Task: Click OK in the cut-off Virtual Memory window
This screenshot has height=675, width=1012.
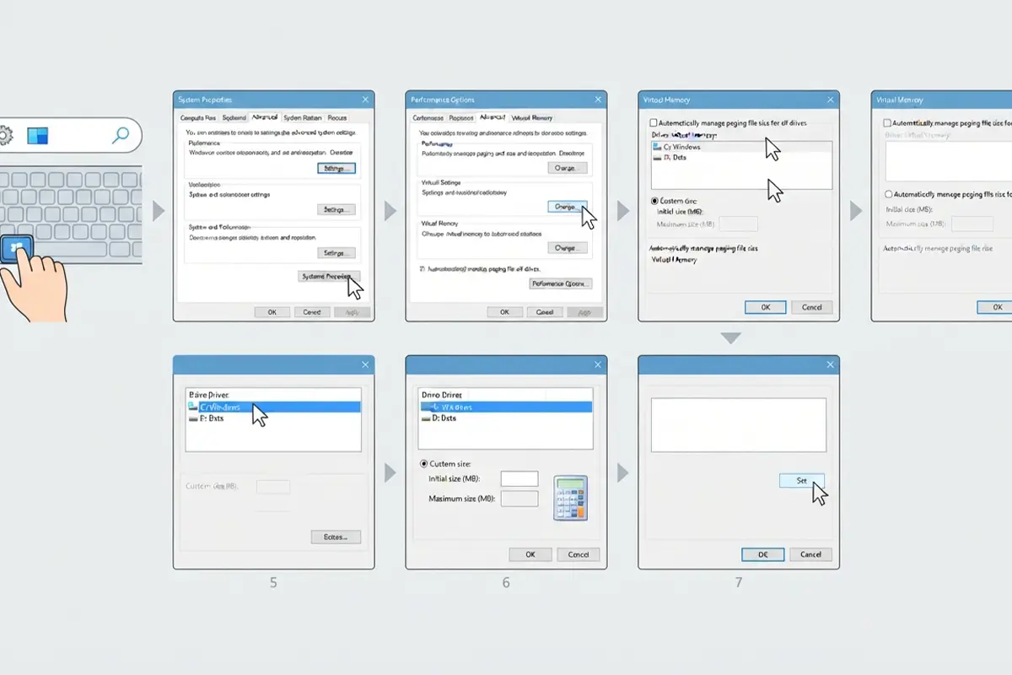Action: tap(997, 307)
